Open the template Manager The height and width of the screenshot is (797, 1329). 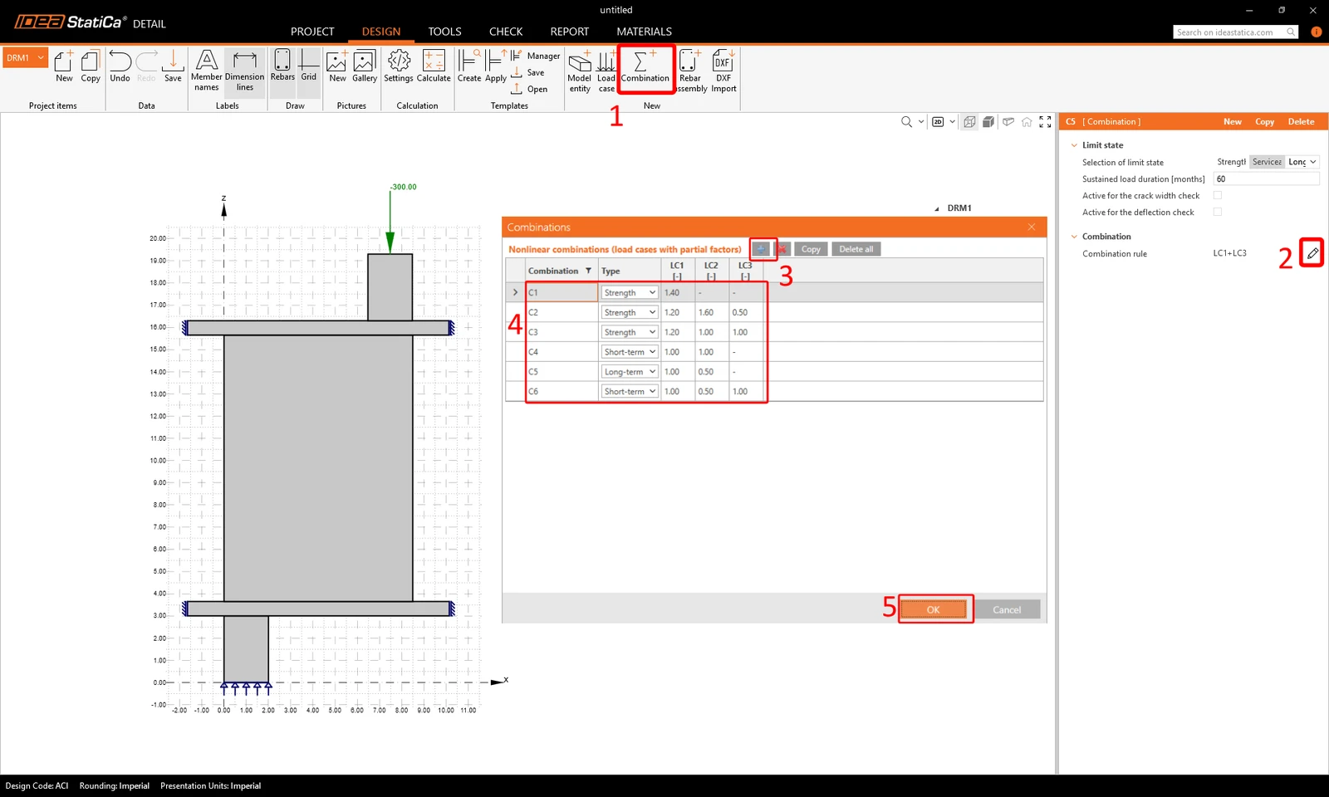[x=536, y=56]
